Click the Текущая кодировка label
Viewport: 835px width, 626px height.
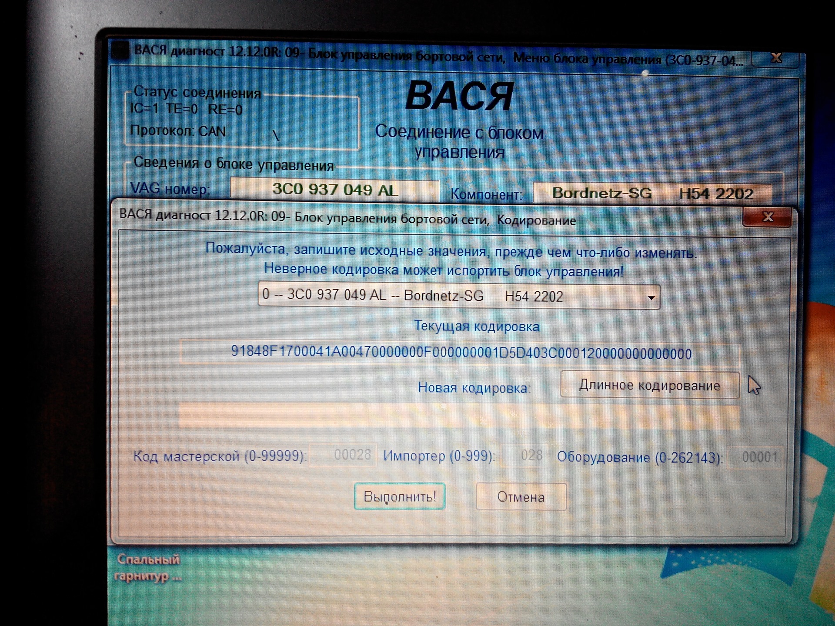tap(477, 326)
